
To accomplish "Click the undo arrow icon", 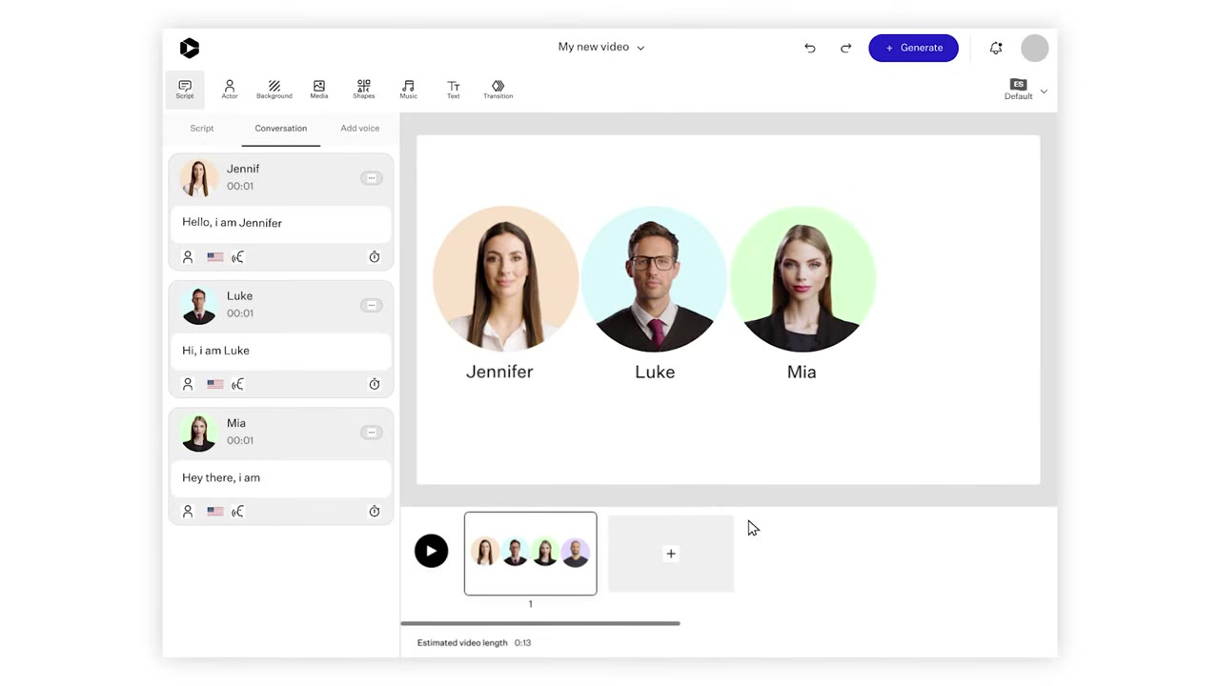I will click(x=810, y=48).
